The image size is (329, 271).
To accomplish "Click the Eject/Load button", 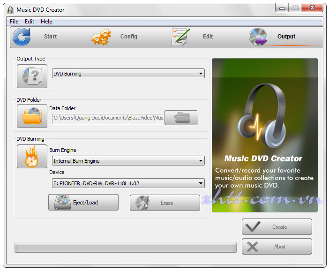I will (83, 203).
